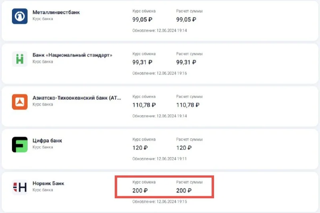320x213 pixels.
Task: Click Цифра банк exchange rate 120 ₽
Action: pos(140,148)
